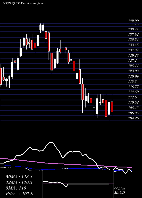Select the 142.99 price axis label
This screenshot has height=198, width=142.
[133, 21]
